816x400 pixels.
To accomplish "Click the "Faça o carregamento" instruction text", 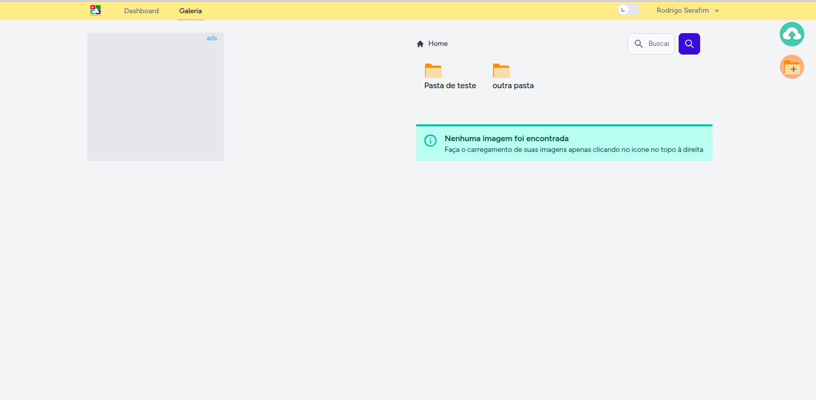I will coord(574,150).
